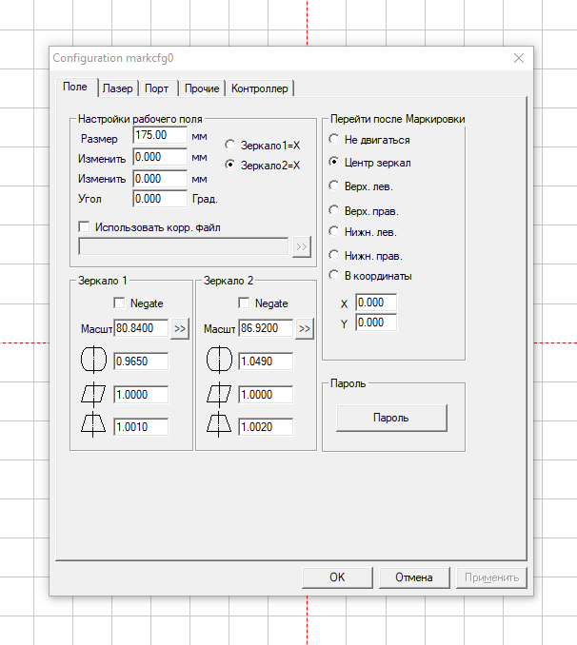This screenshot has height=645, width=577.
Task: Click the Угол angle input field
Action: point(160,199)
